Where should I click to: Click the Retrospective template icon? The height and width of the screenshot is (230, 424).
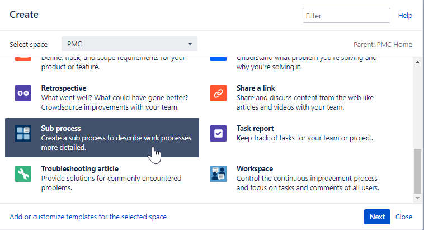coord(23,93)
